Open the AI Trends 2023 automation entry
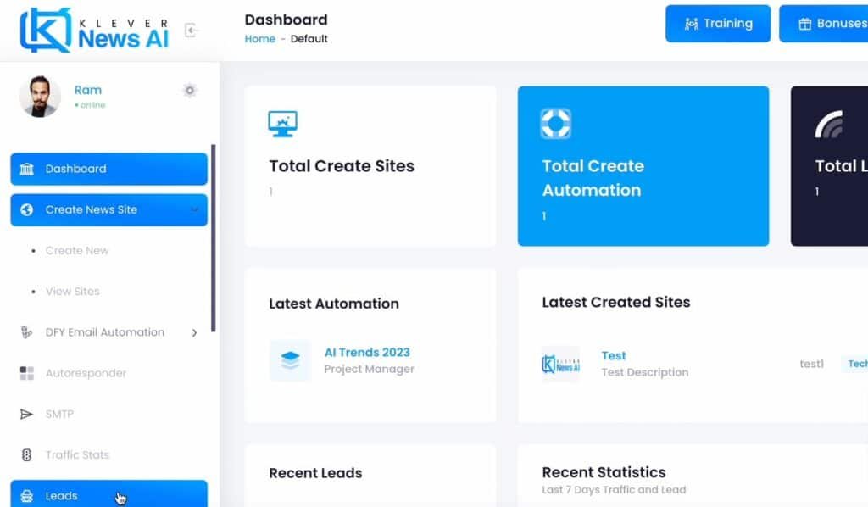Image resolution: width=868 pixels, height=507 pixels. pyautogui.click(x=366, y=352)
